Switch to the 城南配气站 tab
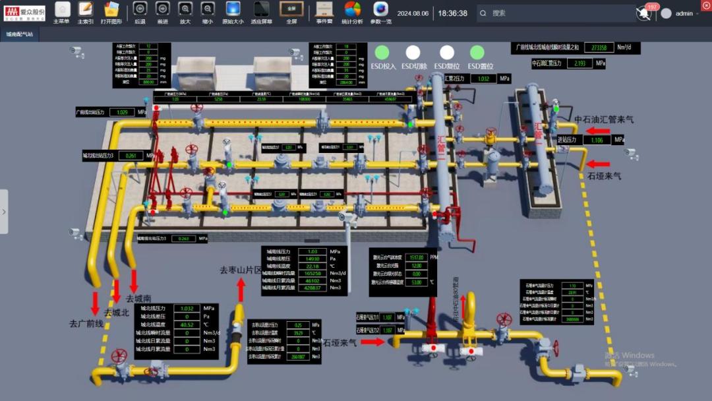Screen dimensions: 712x401 pos(20,34)
